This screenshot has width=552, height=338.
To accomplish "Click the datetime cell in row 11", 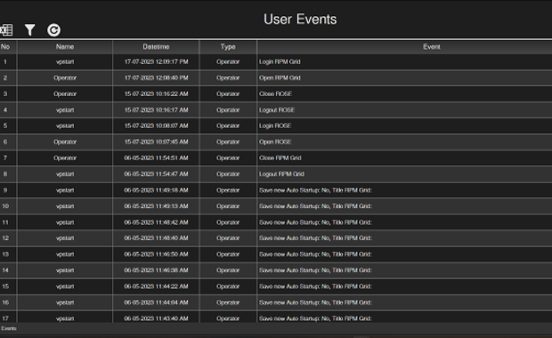I will [156, 222].
